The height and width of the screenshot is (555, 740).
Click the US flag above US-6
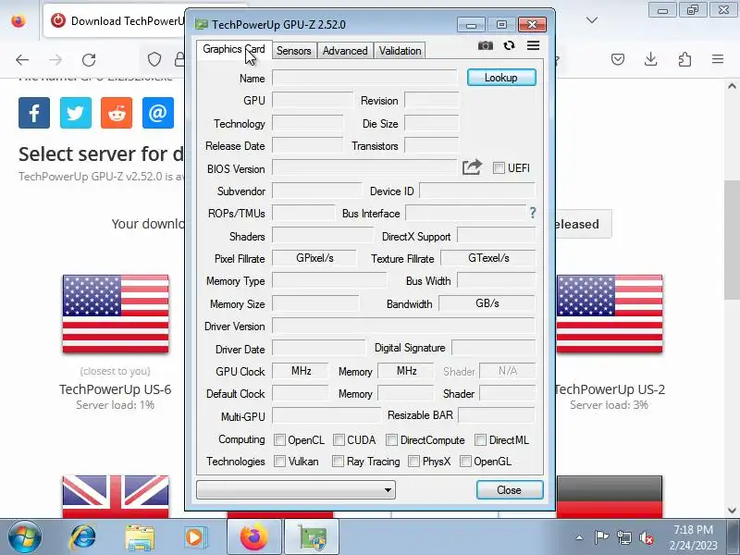click(116, 314)
